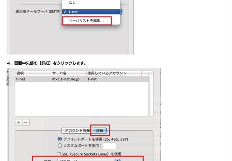Sort by the サーバ名 column header
The image size is (232, 161).
pos(69,73)
